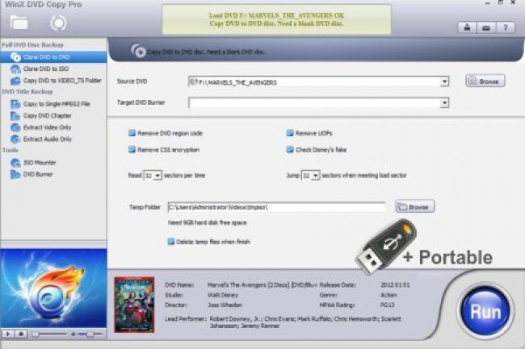The height and width of the screenshot is (349, 525).
Task: Uncheck Remove CSS encryption
Action: pos(132,149)
